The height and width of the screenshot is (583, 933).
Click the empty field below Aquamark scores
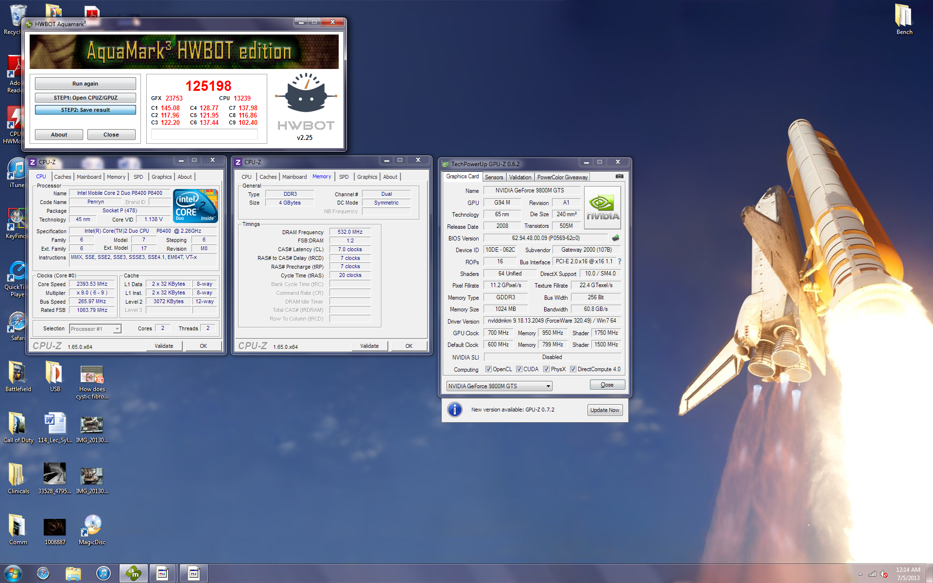point(204,135)
